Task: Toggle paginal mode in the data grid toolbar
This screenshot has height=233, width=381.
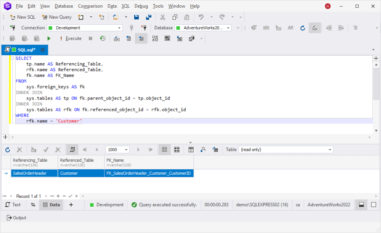Action: pos(72,149)
